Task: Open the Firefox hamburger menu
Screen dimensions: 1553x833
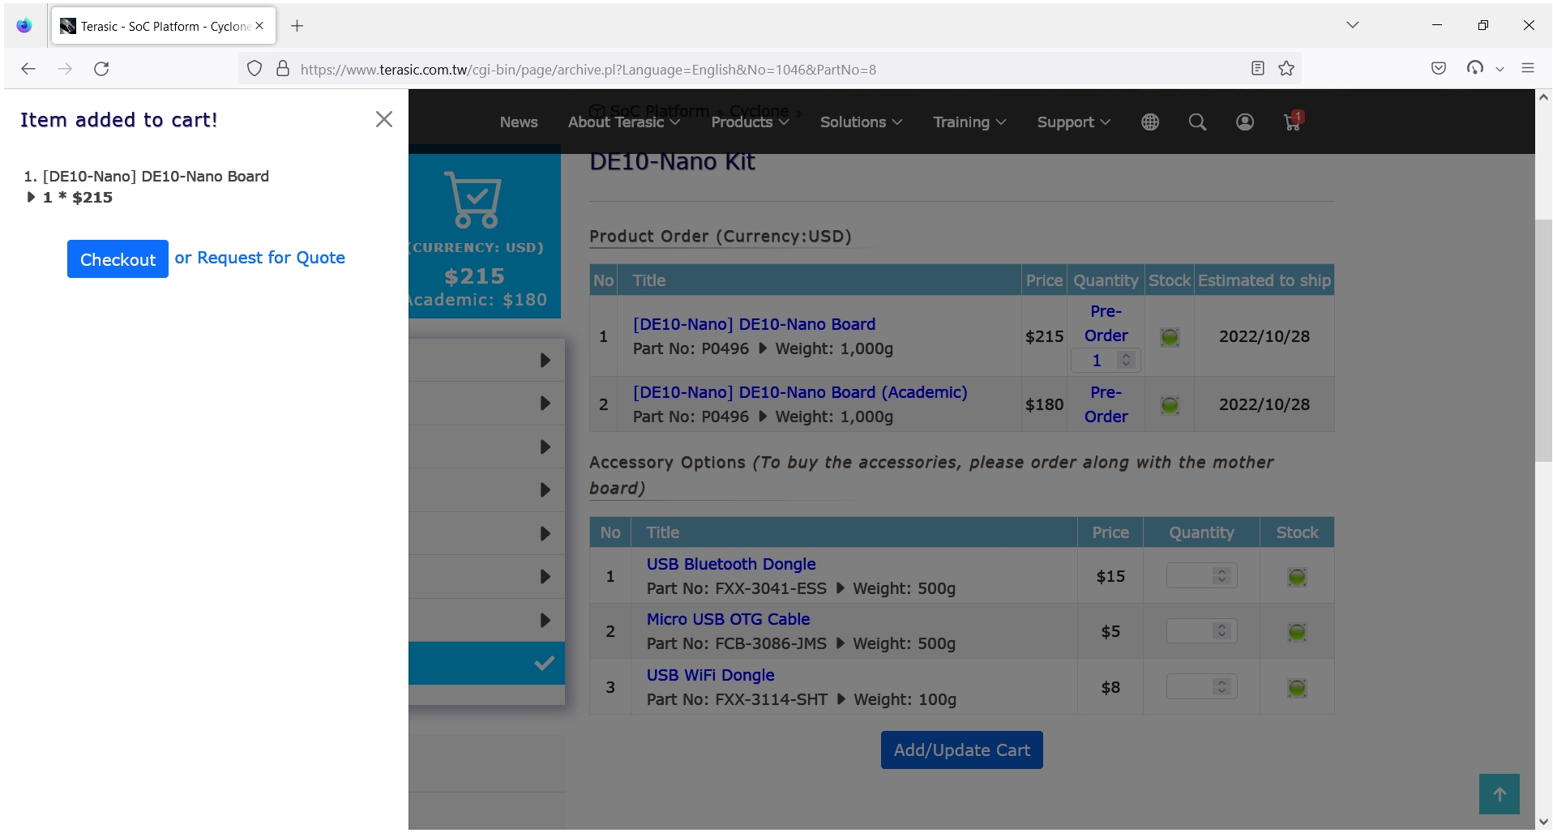Action: pyautogui.click(x=1529, y=68)
